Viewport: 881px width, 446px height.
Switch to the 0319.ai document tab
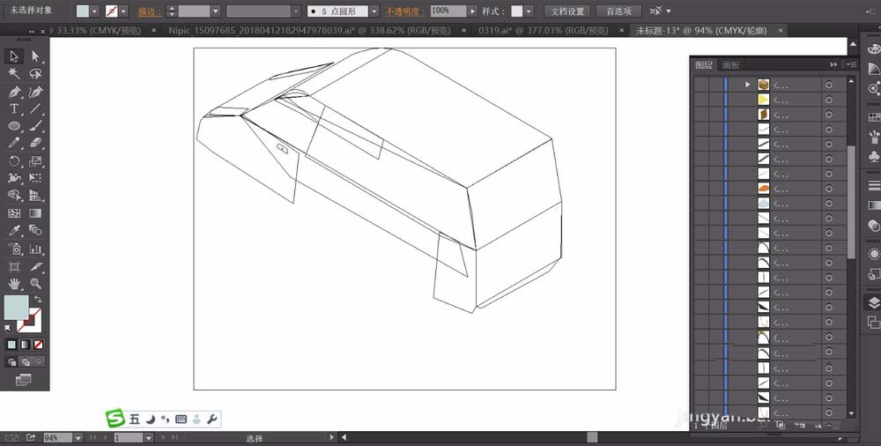(544, 31)
